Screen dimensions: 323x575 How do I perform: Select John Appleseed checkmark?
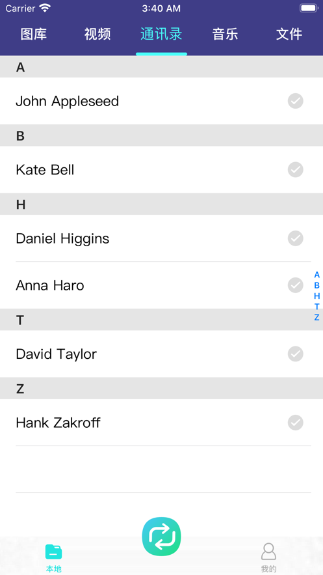pyautogui.click(x=295, y=101)
